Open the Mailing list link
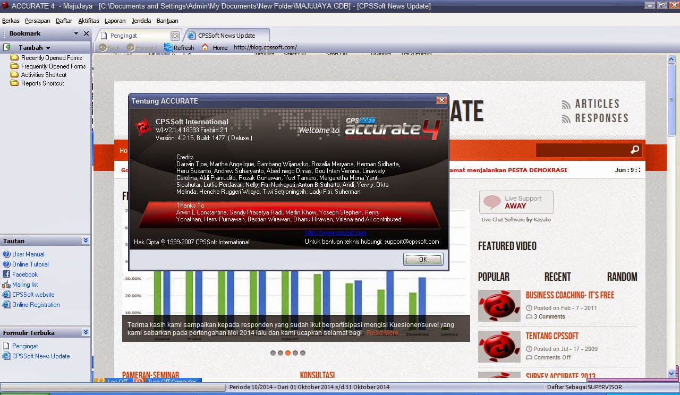This screenshot has height=395, width=680. (x=25, y=285)
